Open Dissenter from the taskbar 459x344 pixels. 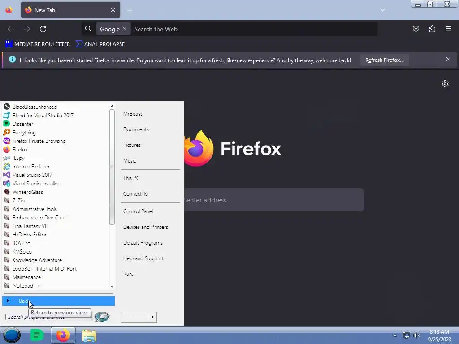tap(37, 335)
